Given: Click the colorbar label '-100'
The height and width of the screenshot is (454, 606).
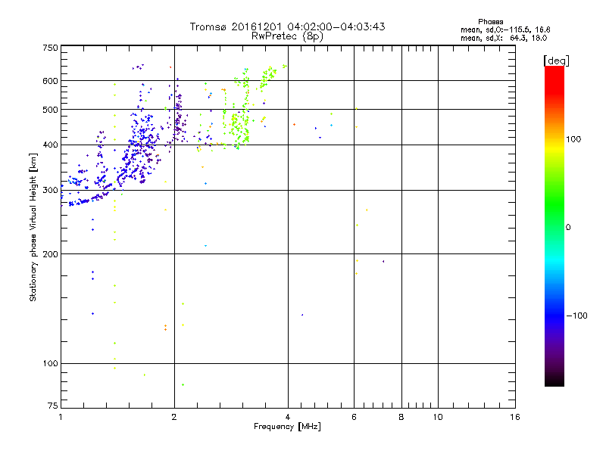Looking at the screenshot, I should point(576,316).
